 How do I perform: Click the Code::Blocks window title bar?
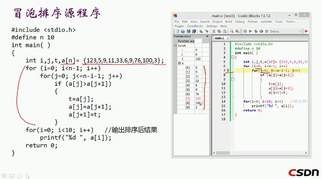click(241, 16)
